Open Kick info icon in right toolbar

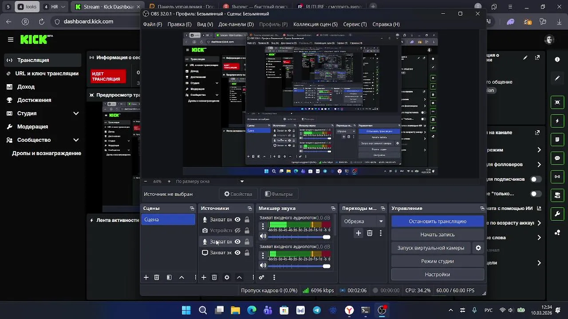pos(557,59)
